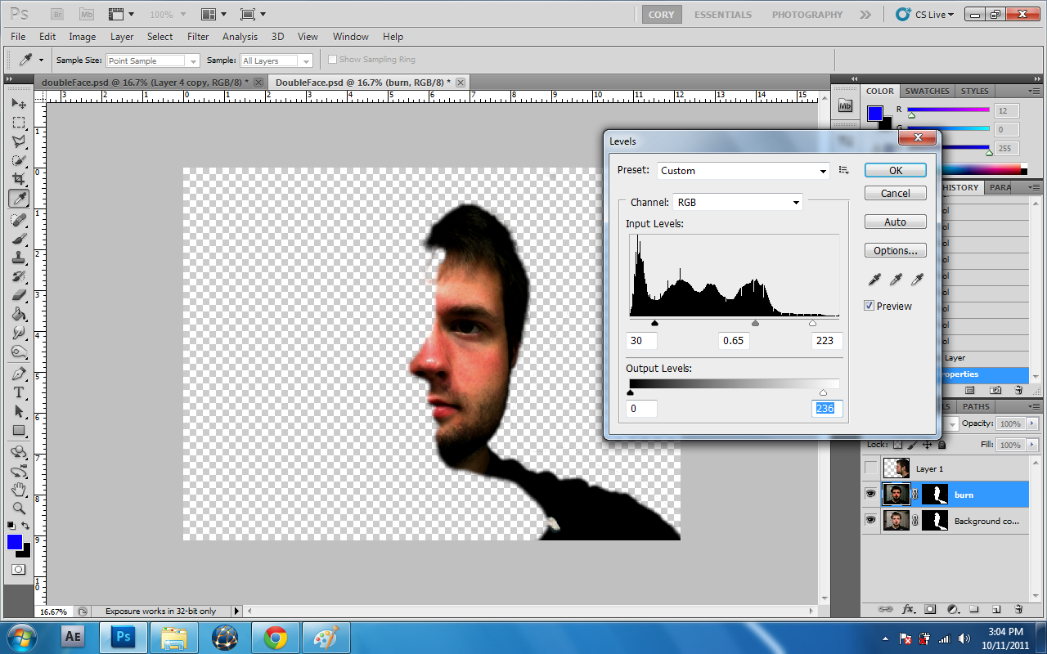Open Levels preset options menu icon
The image size is (1047, 654).
tap(844, 170)
